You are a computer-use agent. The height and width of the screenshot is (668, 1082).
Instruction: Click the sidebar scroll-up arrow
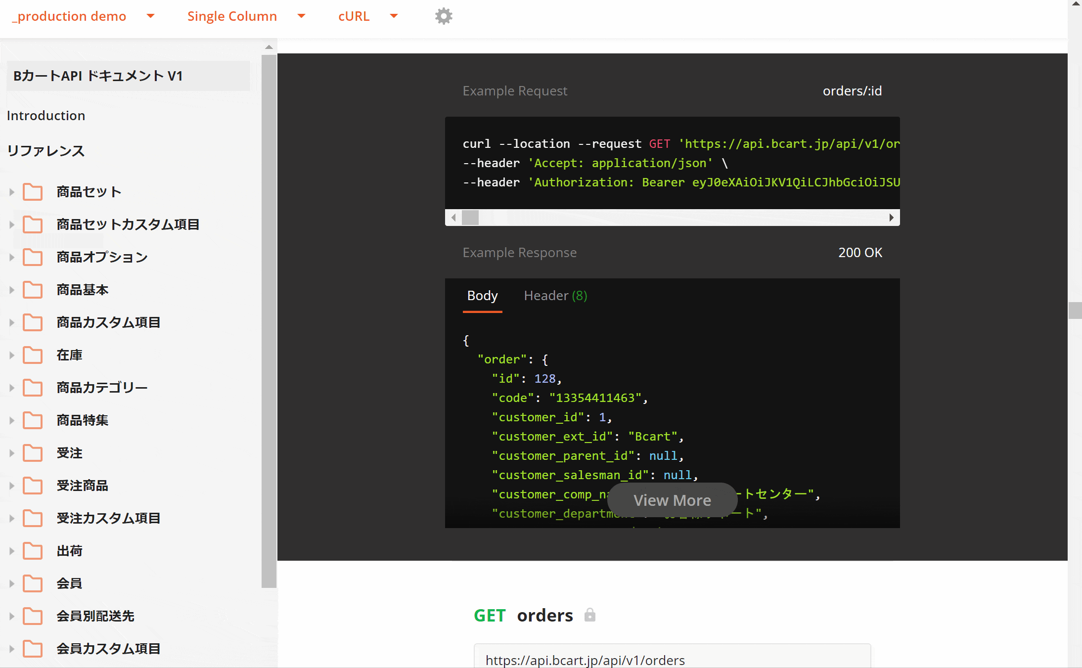click(x=269, y=47)
